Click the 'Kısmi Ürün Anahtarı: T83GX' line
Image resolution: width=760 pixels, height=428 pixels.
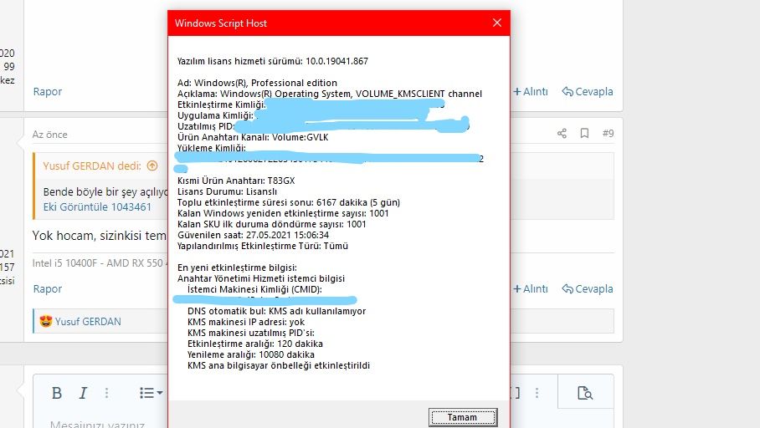tap(236, 181)
